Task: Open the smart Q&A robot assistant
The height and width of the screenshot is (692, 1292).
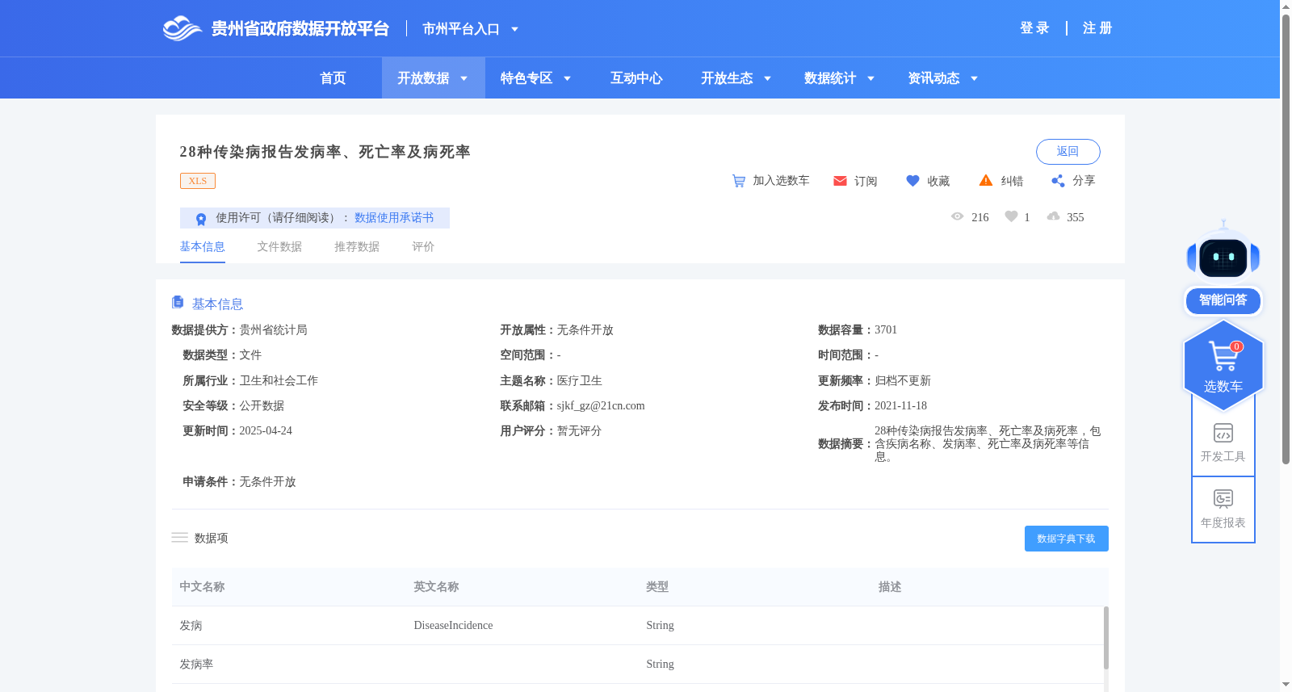Action: pos(1223,268)
